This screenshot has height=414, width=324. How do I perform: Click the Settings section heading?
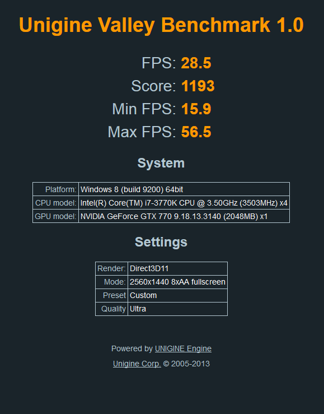pyautogui.click(x=161, y=242)
